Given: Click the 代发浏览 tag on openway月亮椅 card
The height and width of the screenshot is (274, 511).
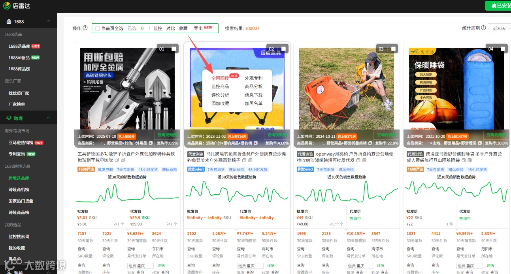Looking at the screenshot, I should (305, 154).
